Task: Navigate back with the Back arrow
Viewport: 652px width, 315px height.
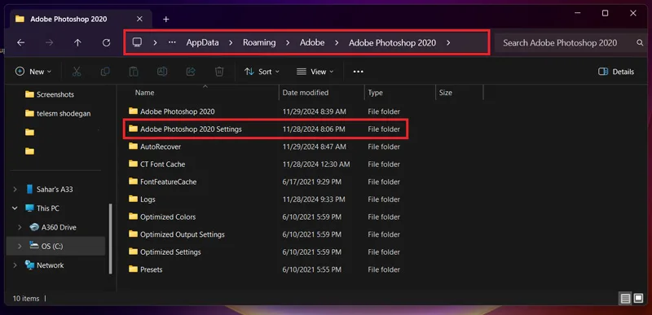Action: [21, 42]
